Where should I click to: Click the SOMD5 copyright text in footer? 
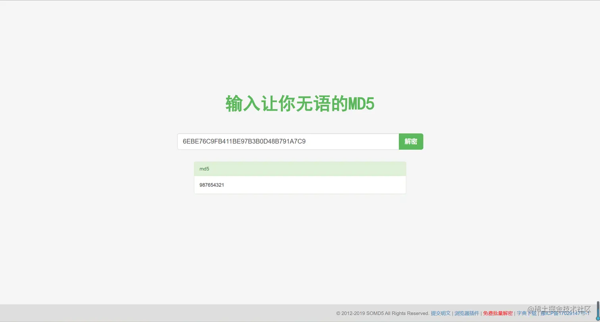coord(382,313)
